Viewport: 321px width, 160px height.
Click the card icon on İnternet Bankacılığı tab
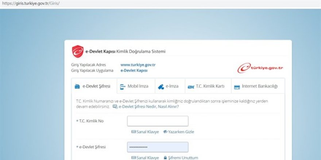[x=237, y=87]
